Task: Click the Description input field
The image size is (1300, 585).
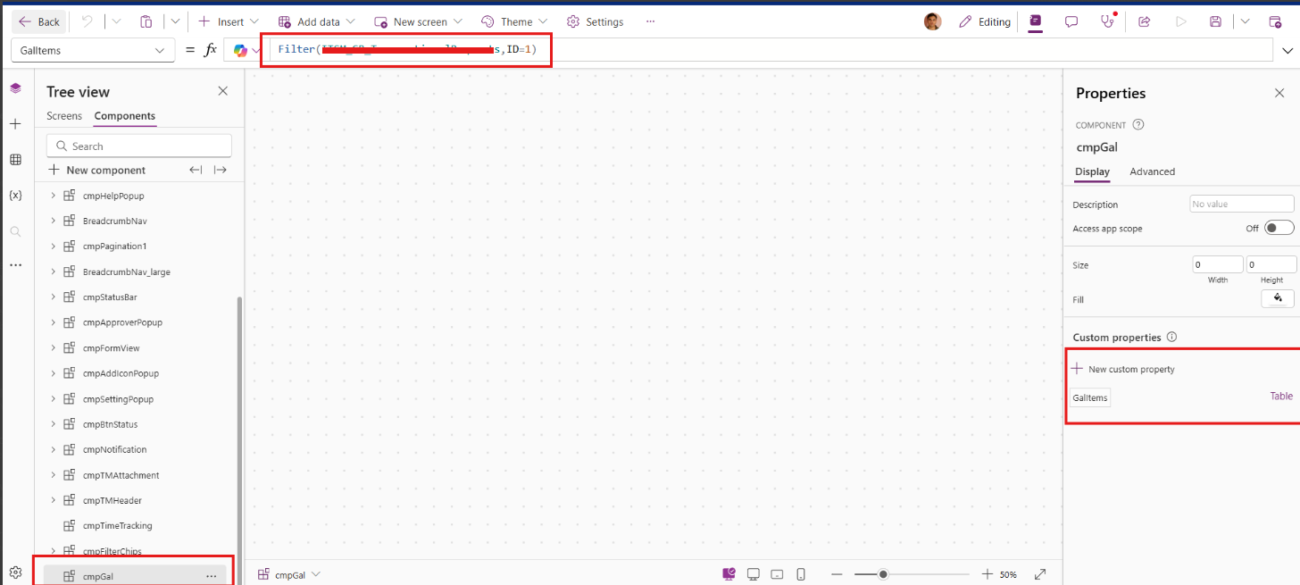Action: 1242,204
